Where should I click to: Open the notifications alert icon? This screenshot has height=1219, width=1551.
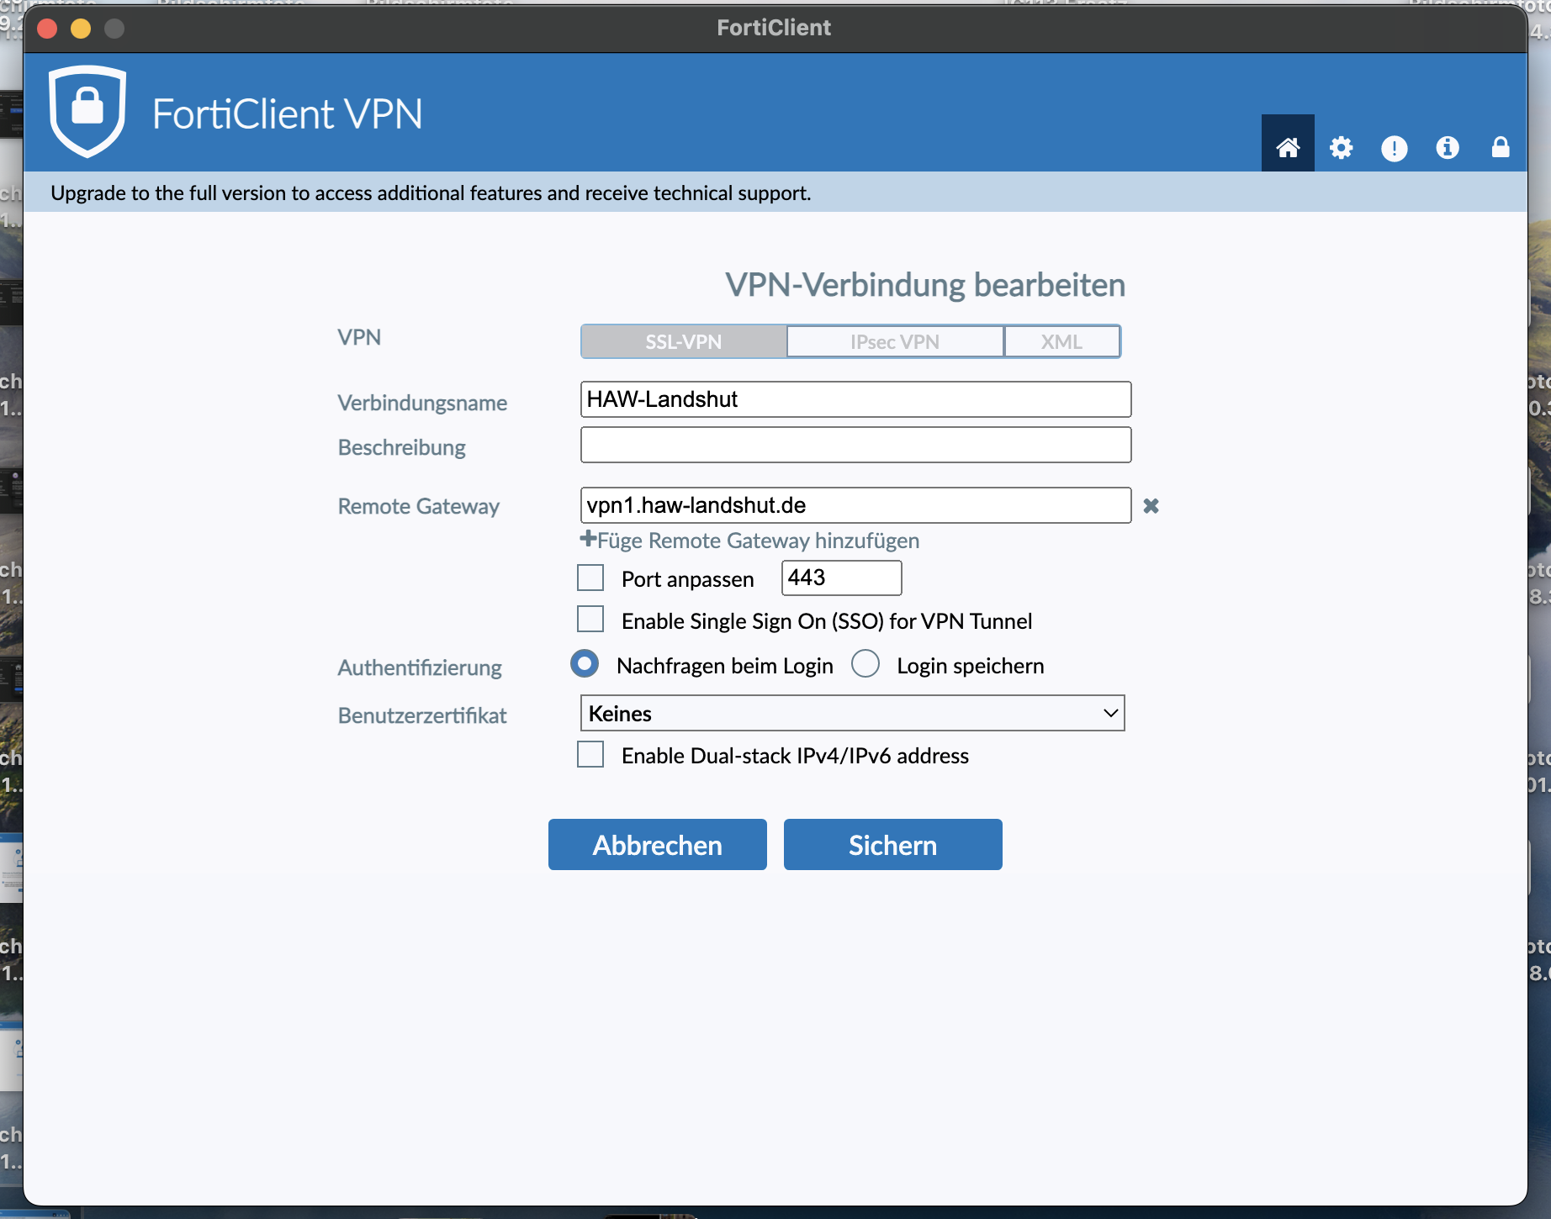click(1394, 148)
